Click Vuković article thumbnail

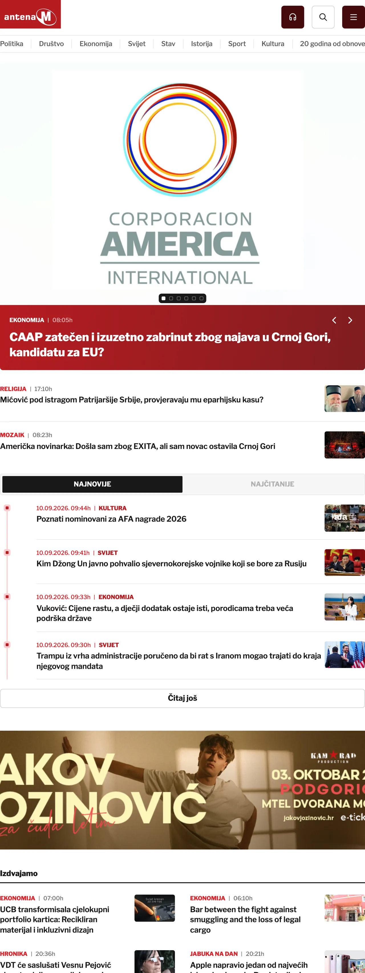click(x=344, y=607)
